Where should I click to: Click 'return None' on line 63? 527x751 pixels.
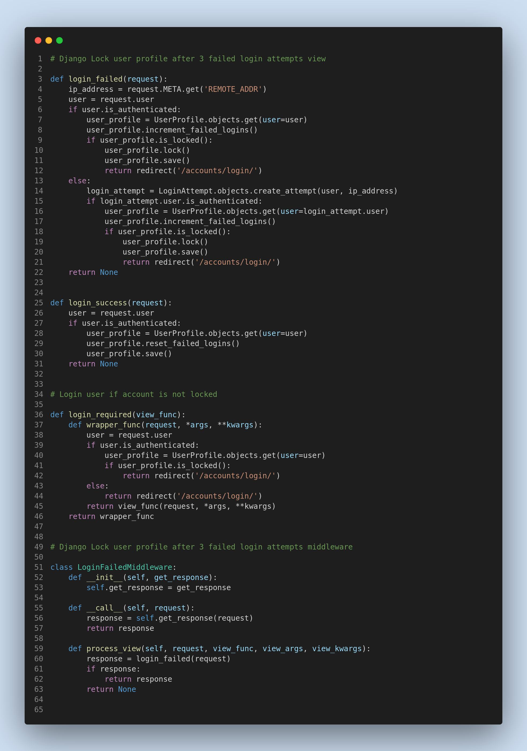pos(111,689)
